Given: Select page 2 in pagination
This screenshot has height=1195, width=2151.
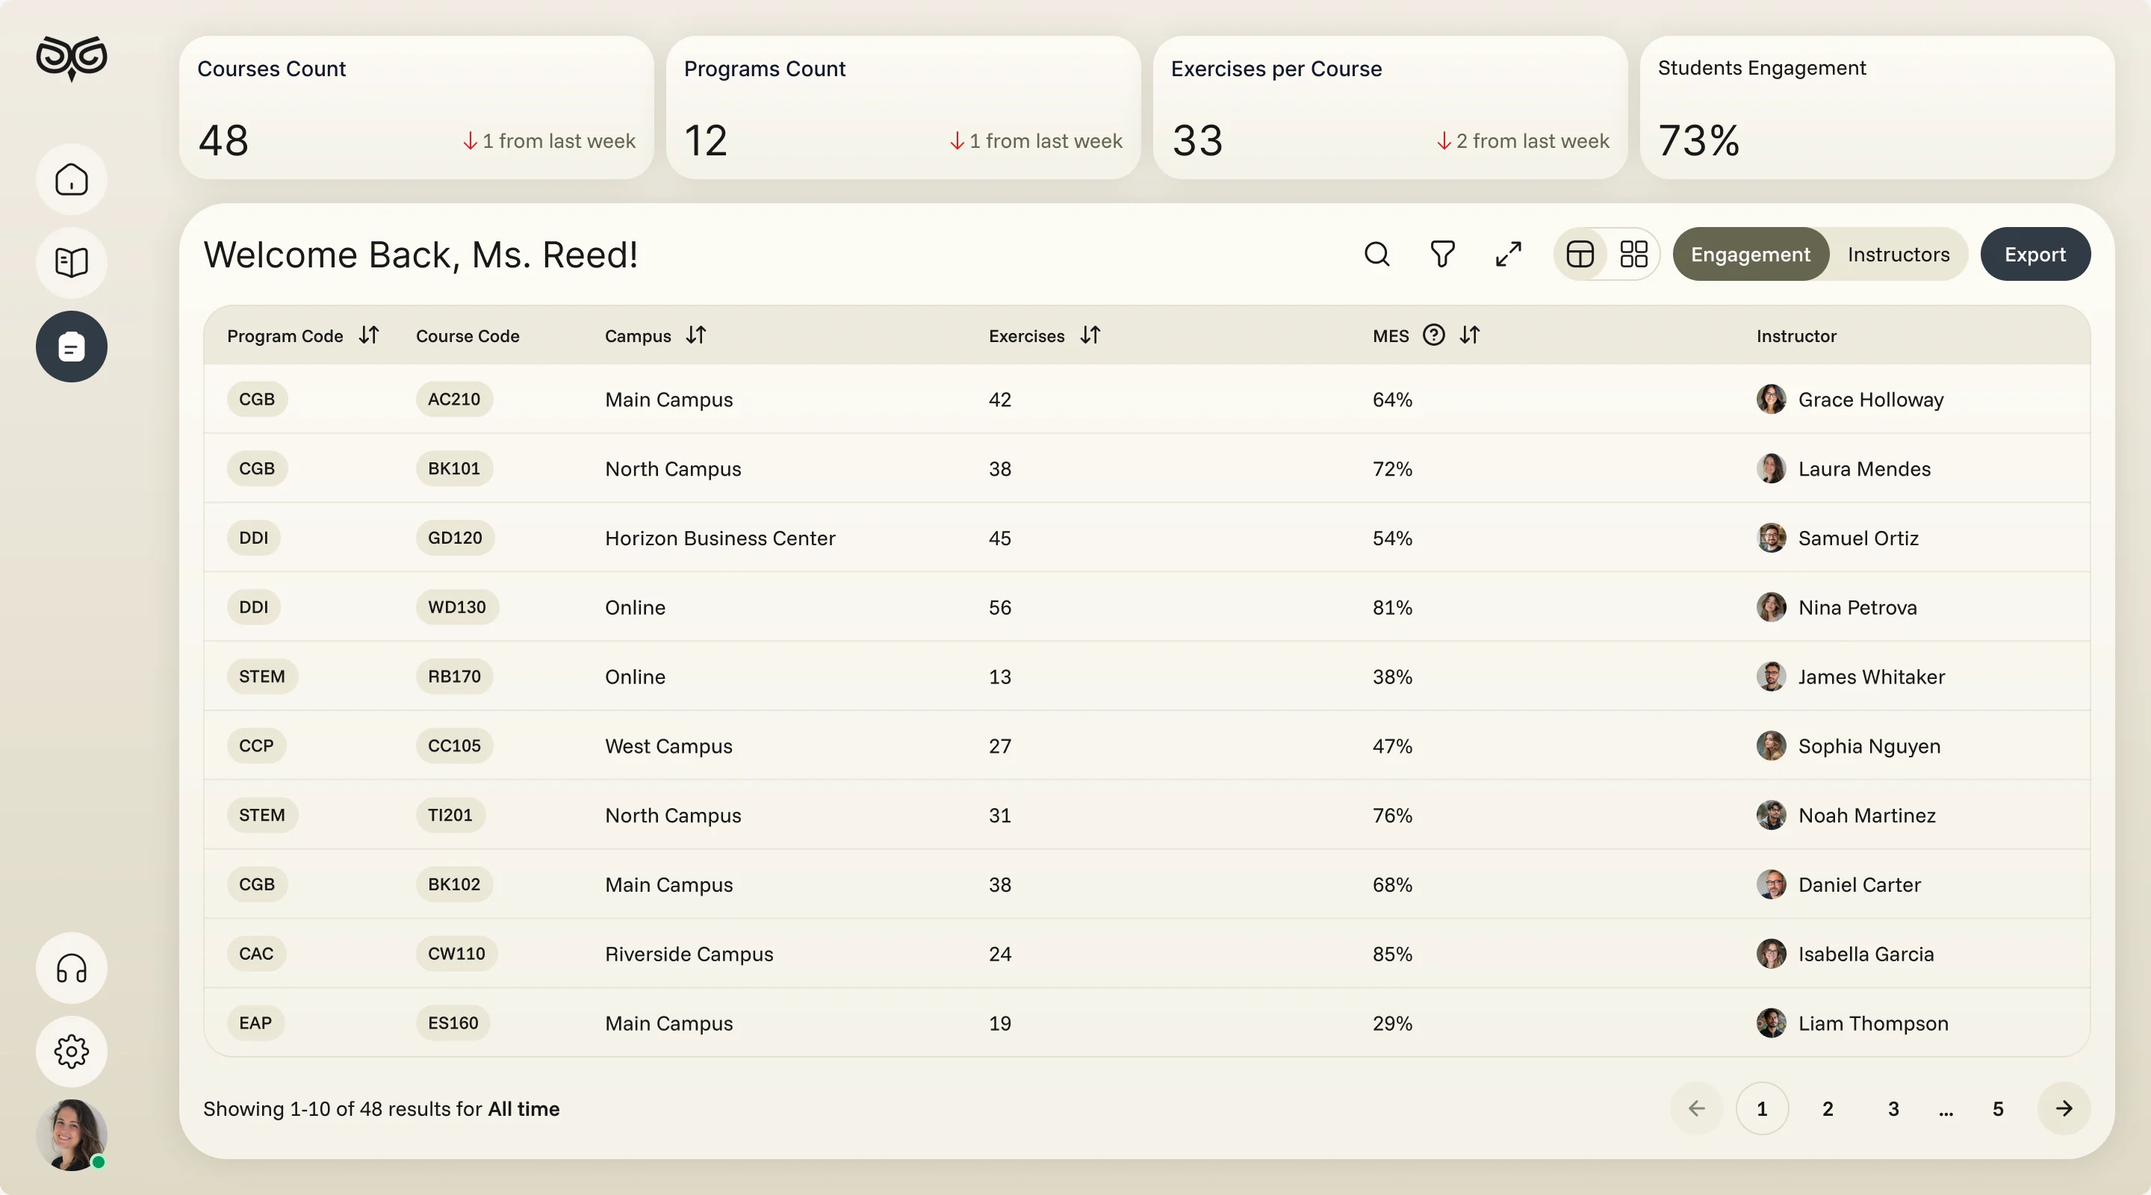Looking at the screenshot, I should pos(1828,1109).
